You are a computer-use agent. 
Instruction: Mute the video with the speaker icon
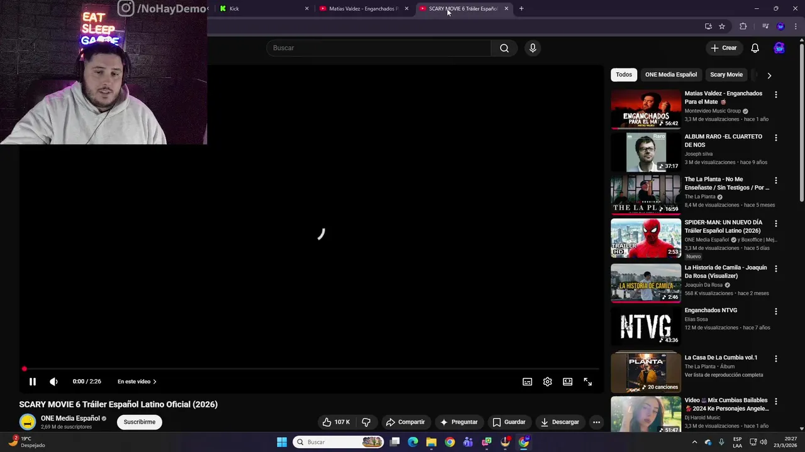click(53, 382)
